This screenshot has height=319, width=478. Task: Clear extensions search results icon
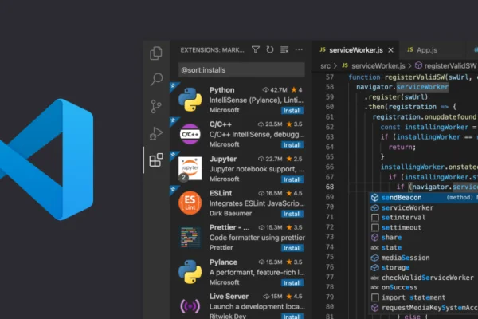pos(284,49)
